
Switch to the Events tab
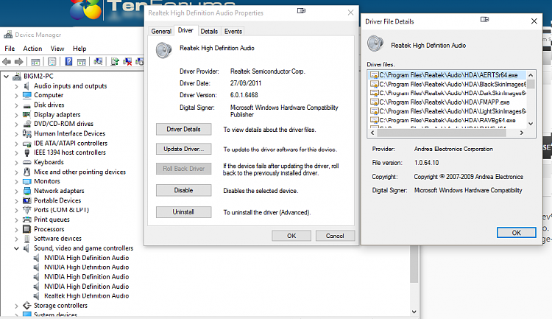[x=233, y=32]
